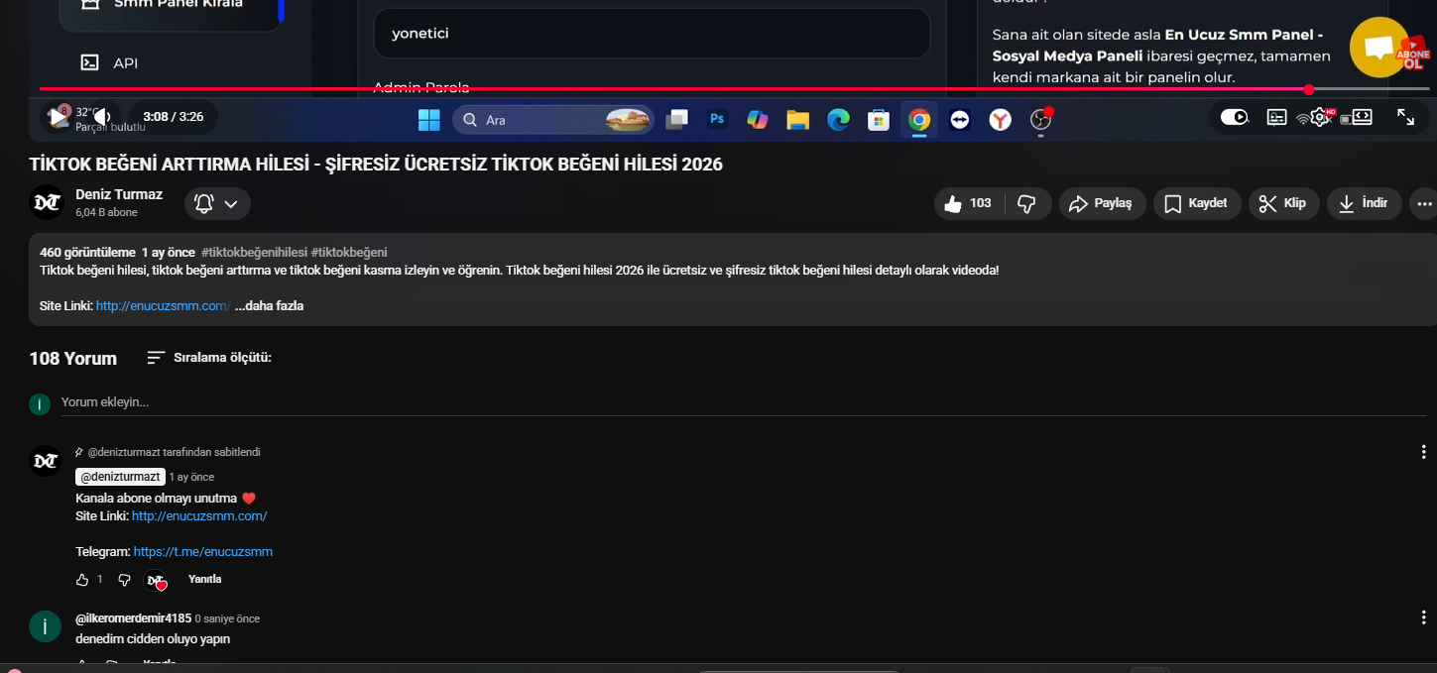This screenshot has width=1437, height=673.
Task: Open the Deniz Turmaz channel name link
Action: tap(119, 194)
